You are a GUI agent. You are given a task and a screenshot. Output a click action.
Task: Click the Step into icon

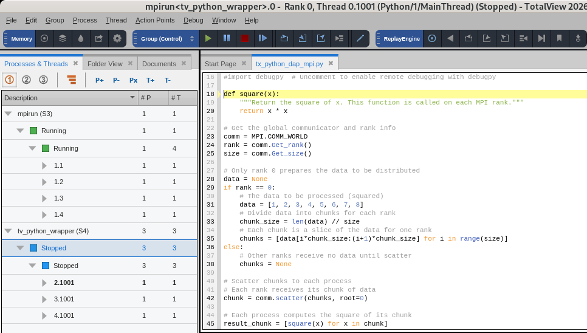point(303,38)
